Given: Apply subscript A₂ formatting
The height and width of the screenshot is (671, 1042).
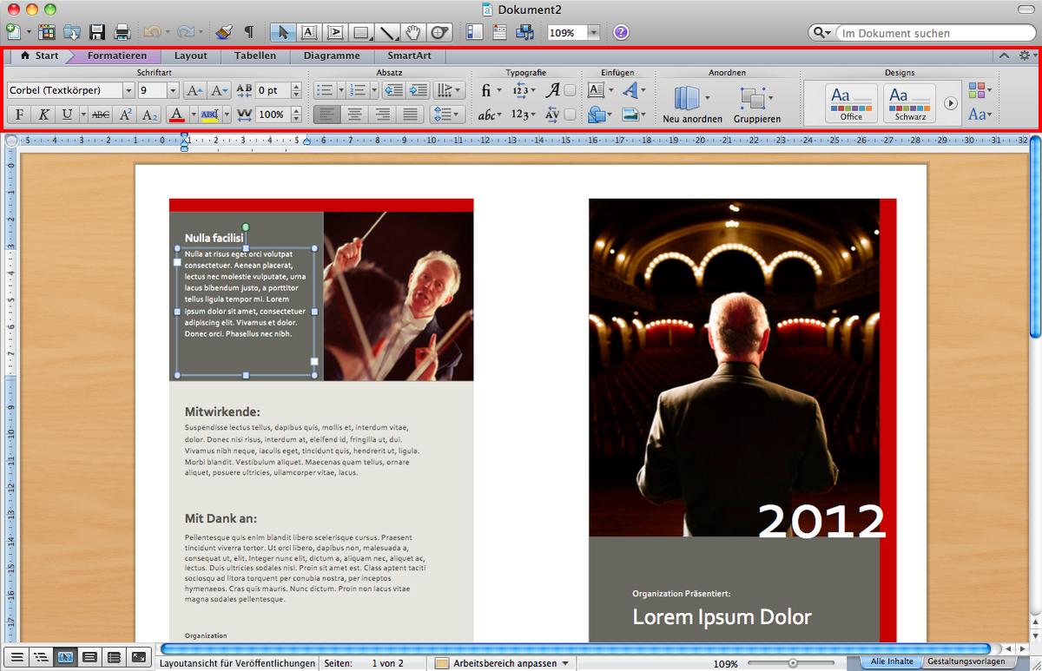Looking at the screenshot, I should pos(149,115).
